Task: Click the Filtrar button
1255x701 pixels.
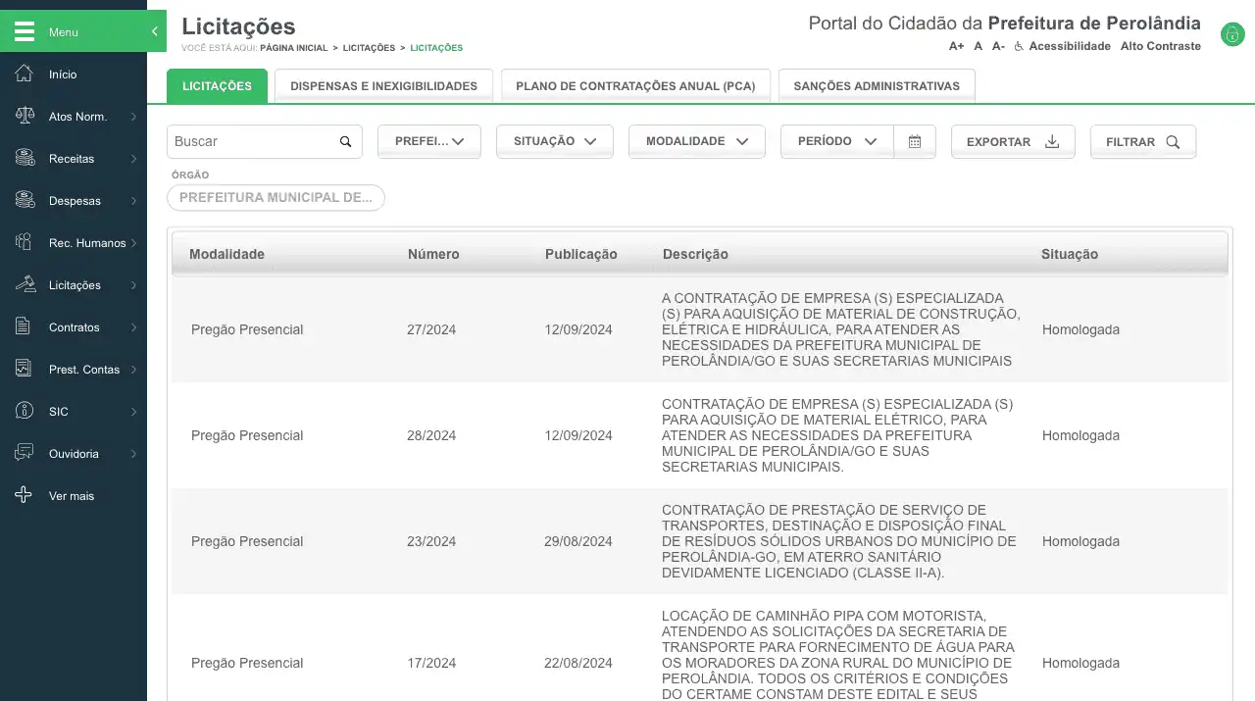Action: click(x=1142, y=142)
